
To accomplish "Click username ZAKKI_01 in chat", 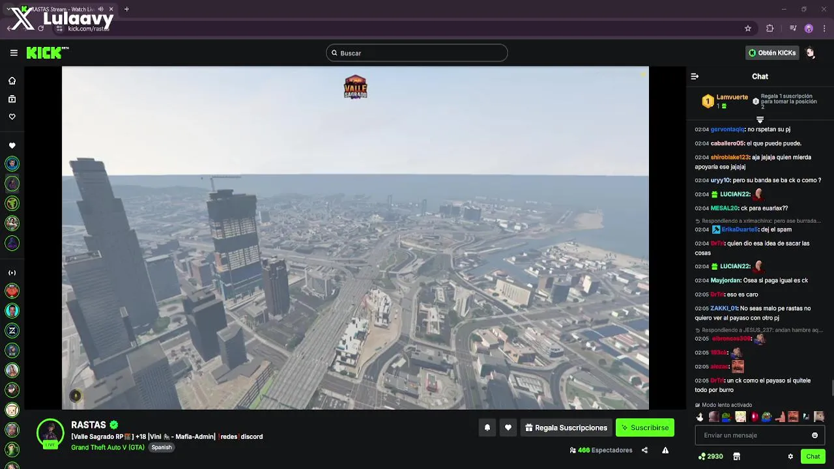I will point(724,308).
